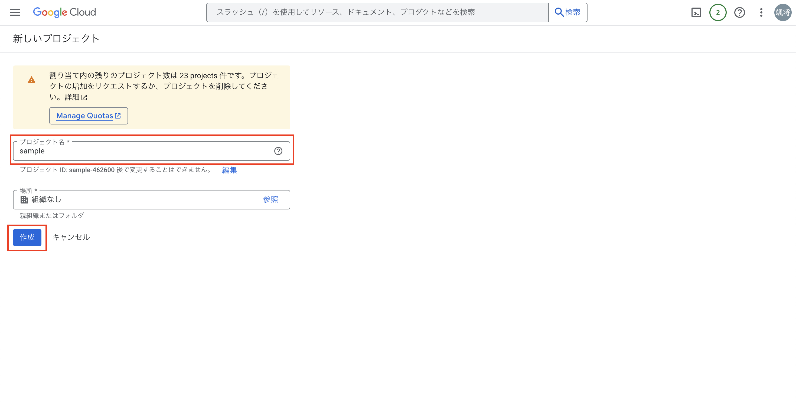
Task: Click the project ID text sample-462600
Action: (x=92, y=170)
